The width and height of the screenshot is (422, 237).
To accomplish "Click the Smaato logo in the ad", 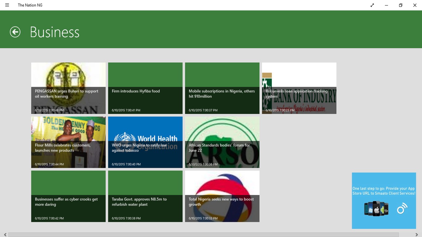I will tap(402, 209).
